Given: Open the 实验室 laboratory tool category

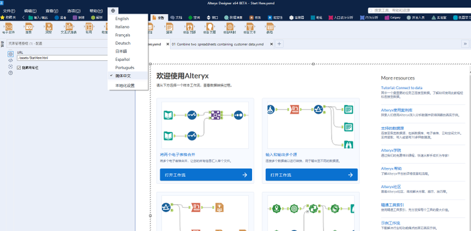Looking at the screenshot, I should (x=440, y=18).
